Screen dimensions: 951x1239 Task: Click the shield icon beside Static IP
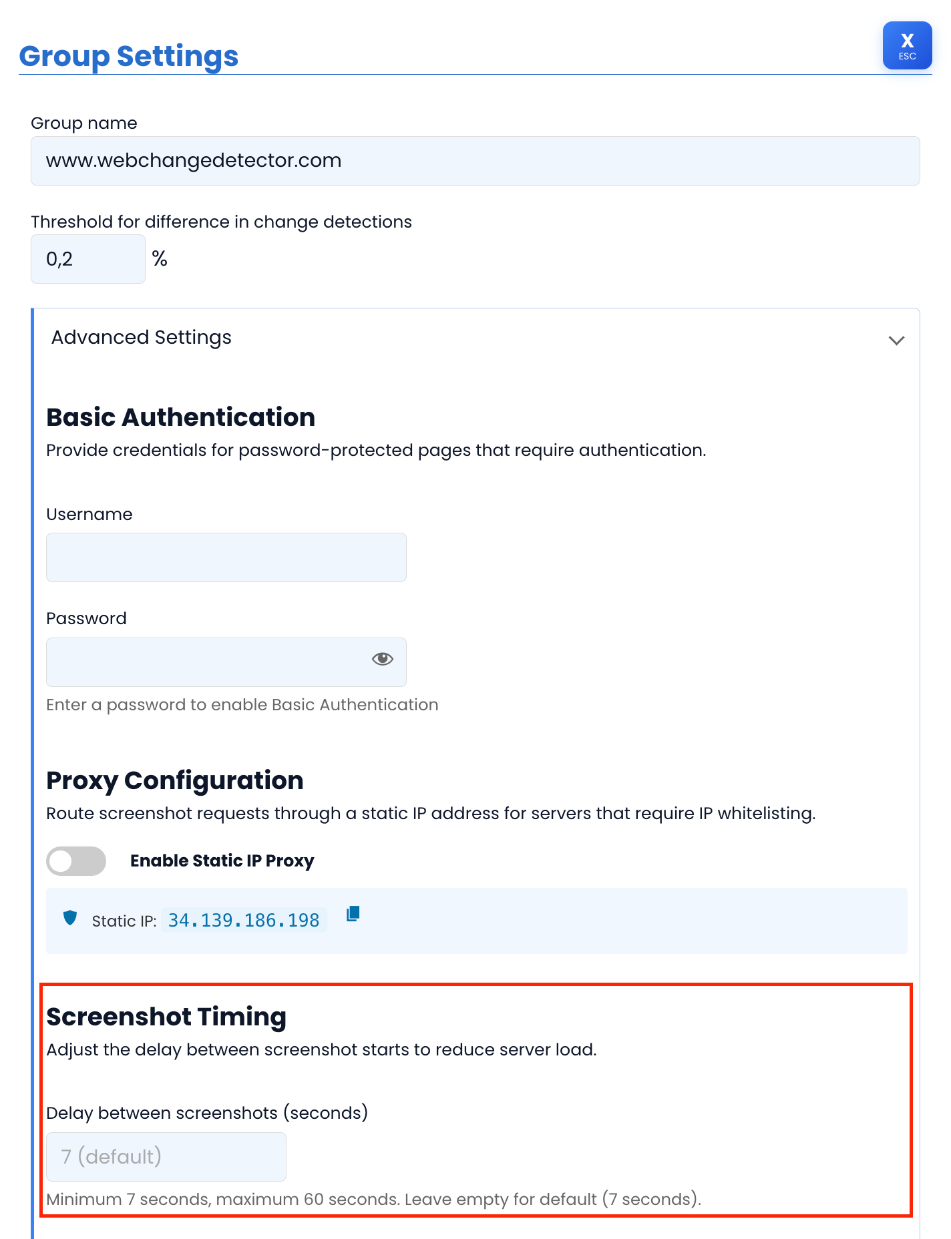(x=69, y=919)
